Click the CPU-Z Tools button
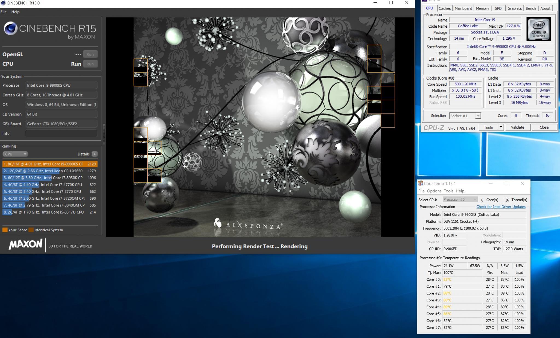 tap(488, 127)
